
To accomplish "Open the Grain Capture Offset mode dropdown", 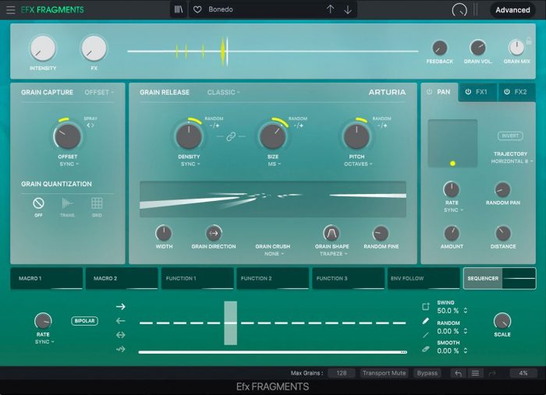I will coord(99,92).
